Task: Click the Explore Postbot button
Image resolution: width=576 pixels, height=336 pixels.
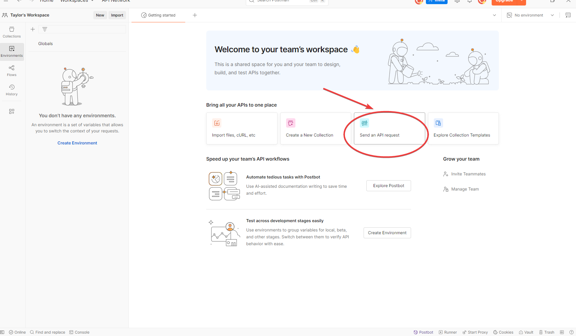Action: pos(389,186)
